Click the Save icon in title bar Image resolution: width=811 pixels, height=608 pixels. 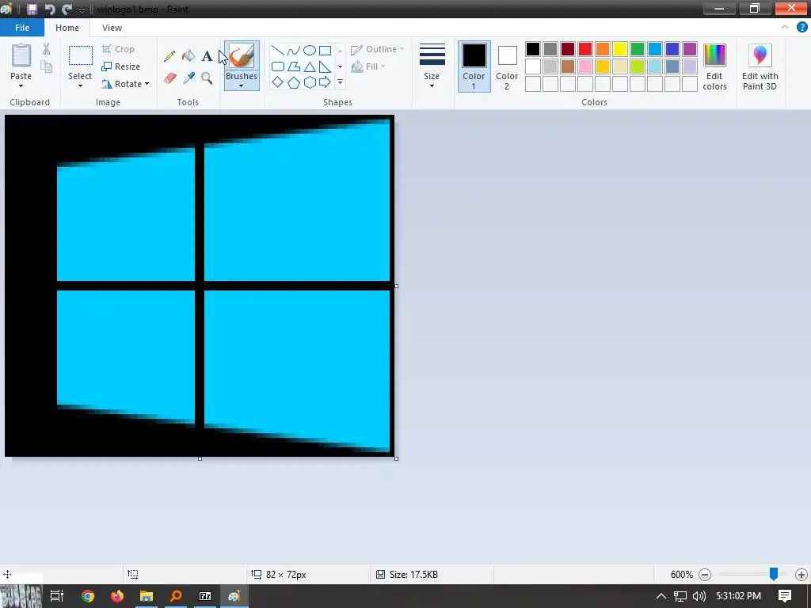(x=32, y=9)
